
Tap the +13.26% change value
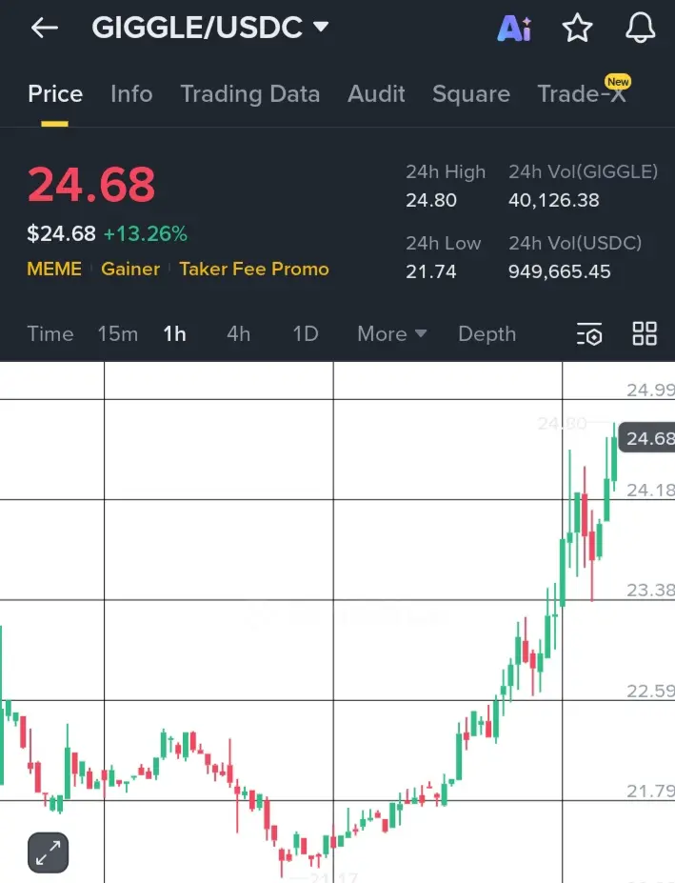[146, 233]
